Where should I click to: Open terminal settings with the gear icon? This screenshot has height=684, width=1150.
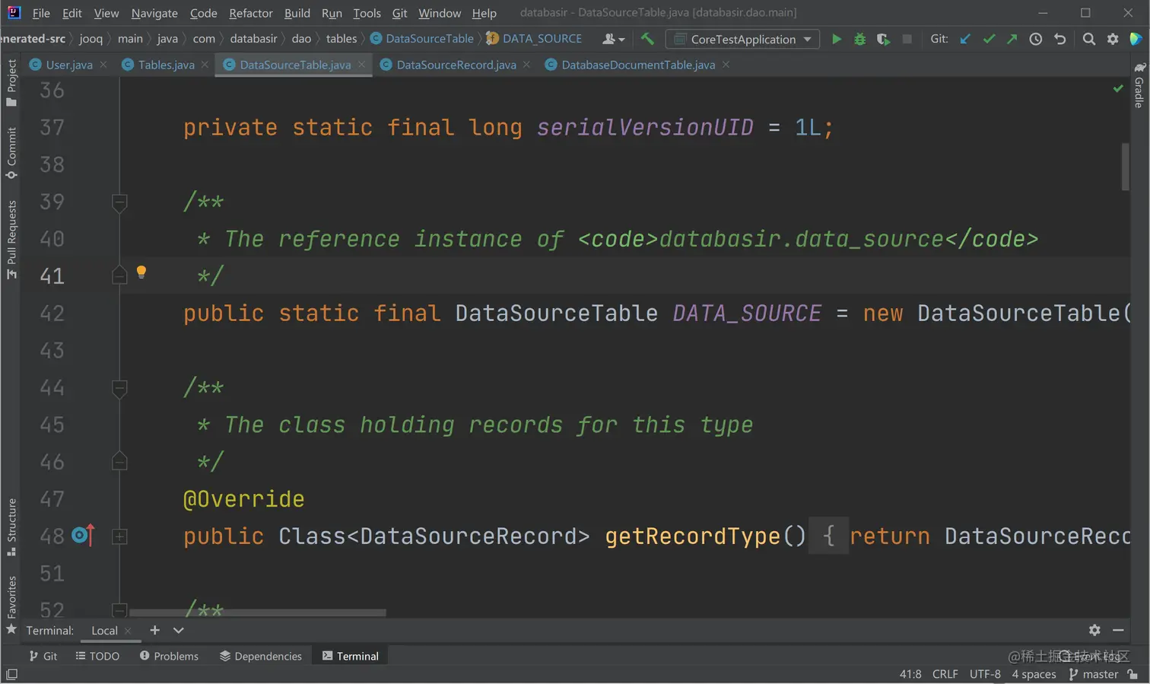[x=1094, y=630]
